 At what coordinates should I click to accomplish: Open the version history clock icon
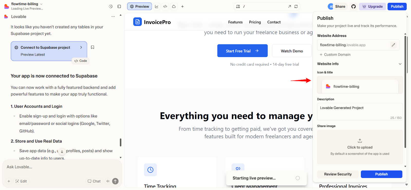pos(110,6)
